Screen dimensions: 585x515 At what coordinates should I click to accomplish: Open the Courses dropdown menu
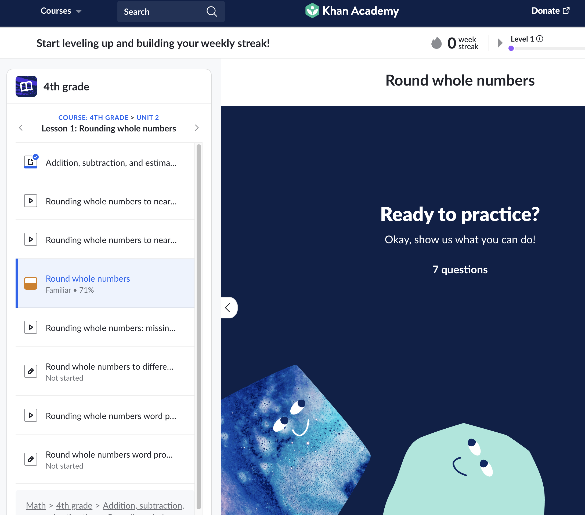point(61,11)
